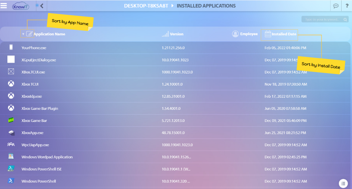Click the calendar icon beside Installed Date
The width and height of the screenshot is (352, 189).
tap(268, 34)
